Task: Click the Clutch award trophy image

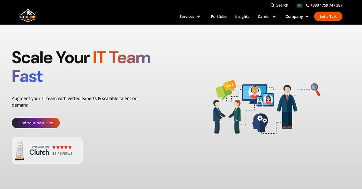Action: click(20, 150)
